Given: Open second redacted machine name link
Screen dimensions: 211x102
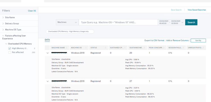Looking at the screenshot, I should pyautogui.click(x=59, y=81).
